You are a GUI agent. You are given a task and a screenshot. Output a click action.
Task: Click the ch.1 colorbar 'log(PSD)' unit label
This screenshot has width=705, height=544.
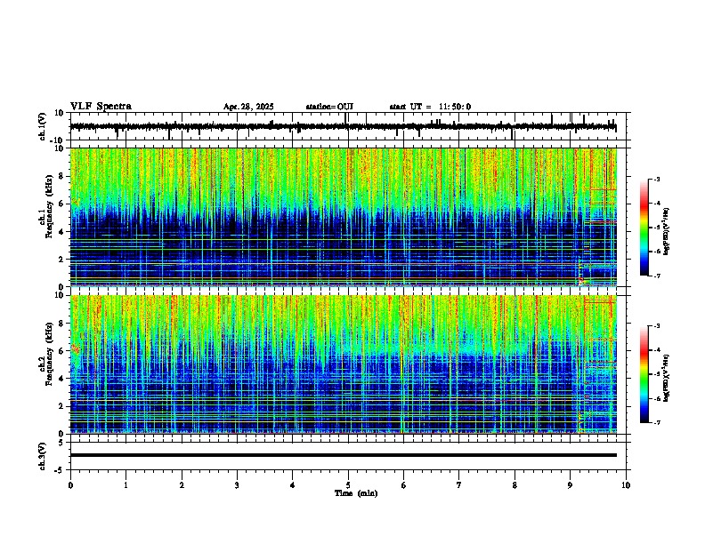point(667,231)
